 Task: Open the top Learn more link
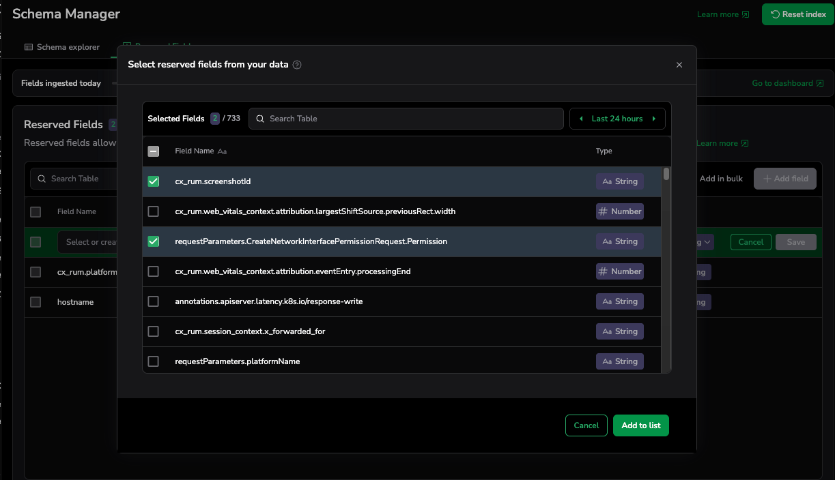tap(722, 14)
